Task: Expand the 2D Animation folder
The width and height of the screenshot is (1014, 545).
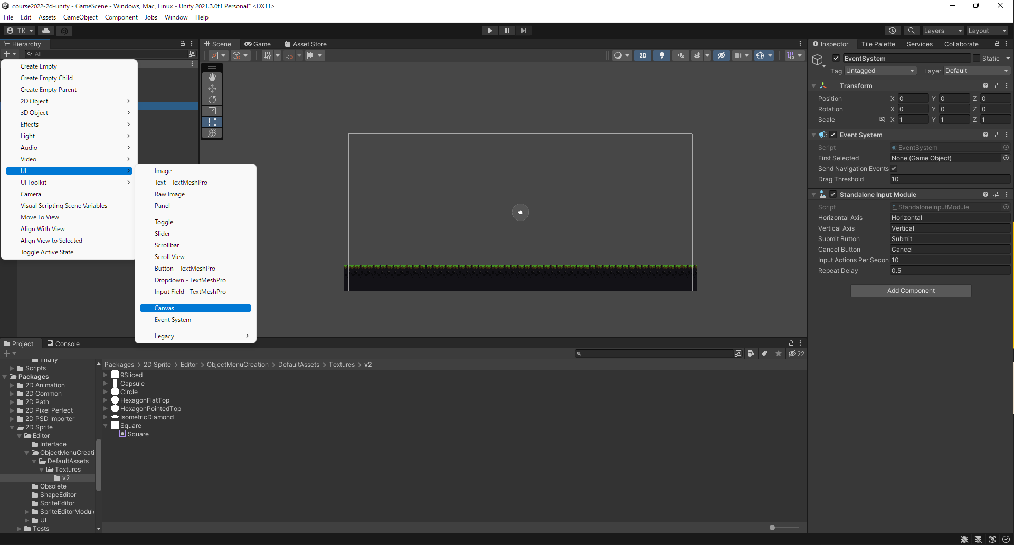Action: 12,385
